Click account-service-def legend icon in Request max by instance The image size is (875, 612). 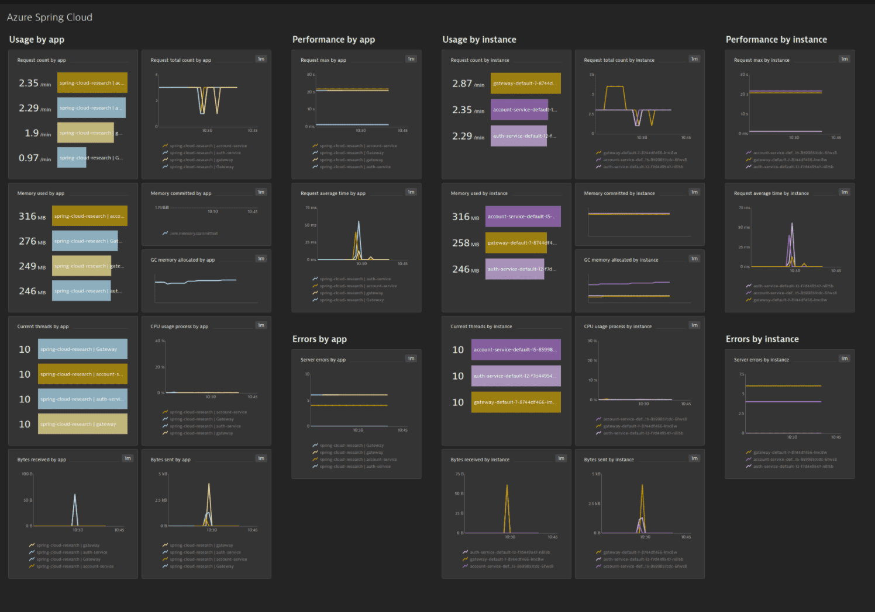click(749, 153)
